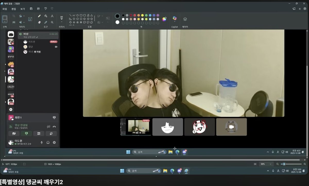The image size is (309, 186).
Task: Open the 편집 menu
Action: tap(14, 9)
